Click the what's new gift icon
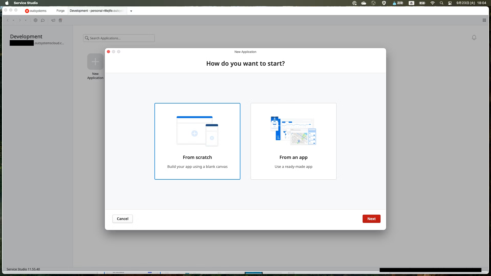The height and width of the screenshot is (276, 491). click(x=60, y=20)
